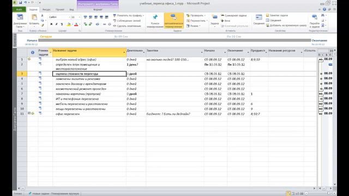
Task: Open the Move (Переместить) dropdown
Action: 197,21
